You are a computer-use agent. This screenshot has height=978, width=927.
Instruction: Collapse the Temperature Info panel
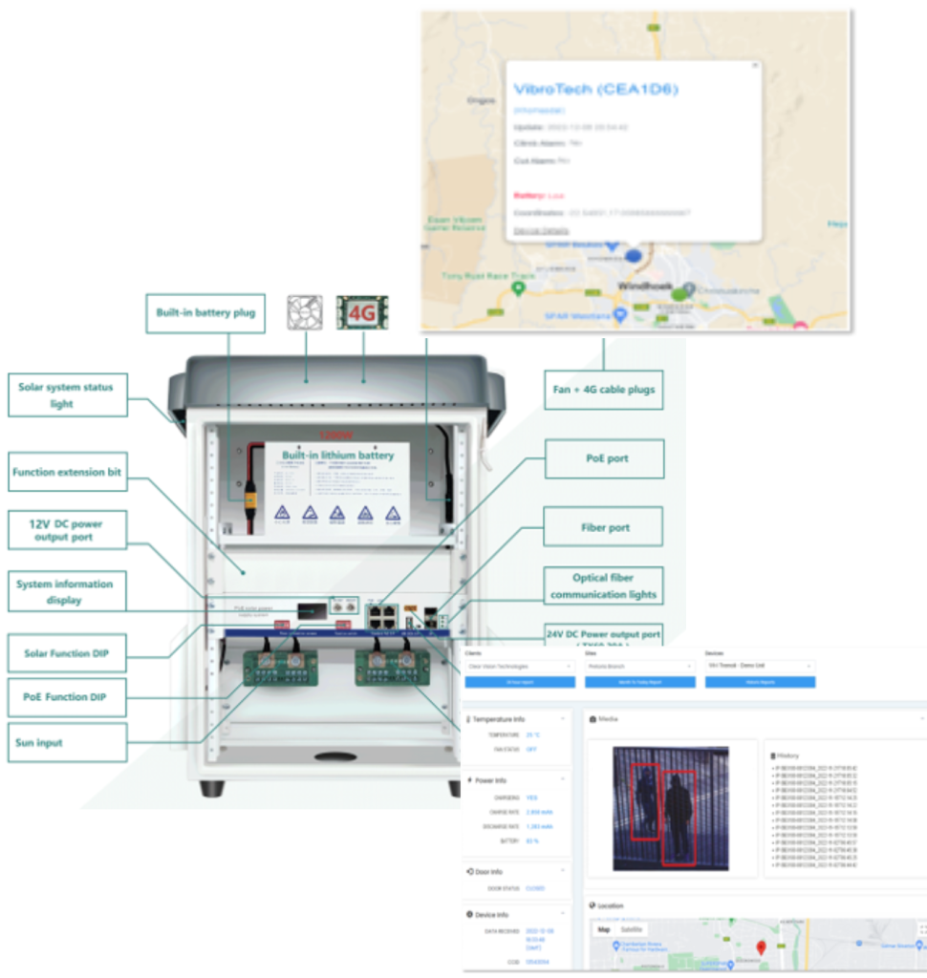(564, 718)
